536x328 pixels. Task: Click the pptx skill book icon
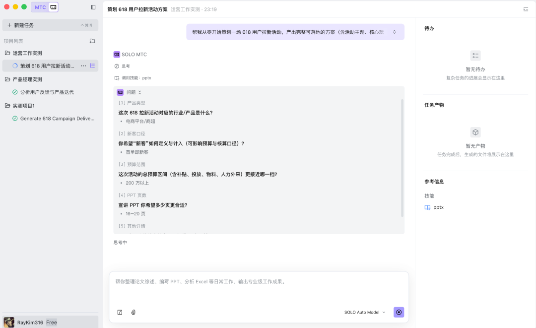427,207
